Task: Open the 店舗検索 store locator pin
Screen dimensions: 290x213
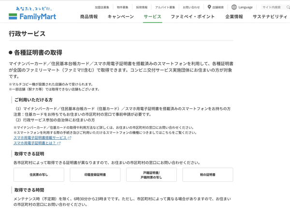Action: (216, 7)
